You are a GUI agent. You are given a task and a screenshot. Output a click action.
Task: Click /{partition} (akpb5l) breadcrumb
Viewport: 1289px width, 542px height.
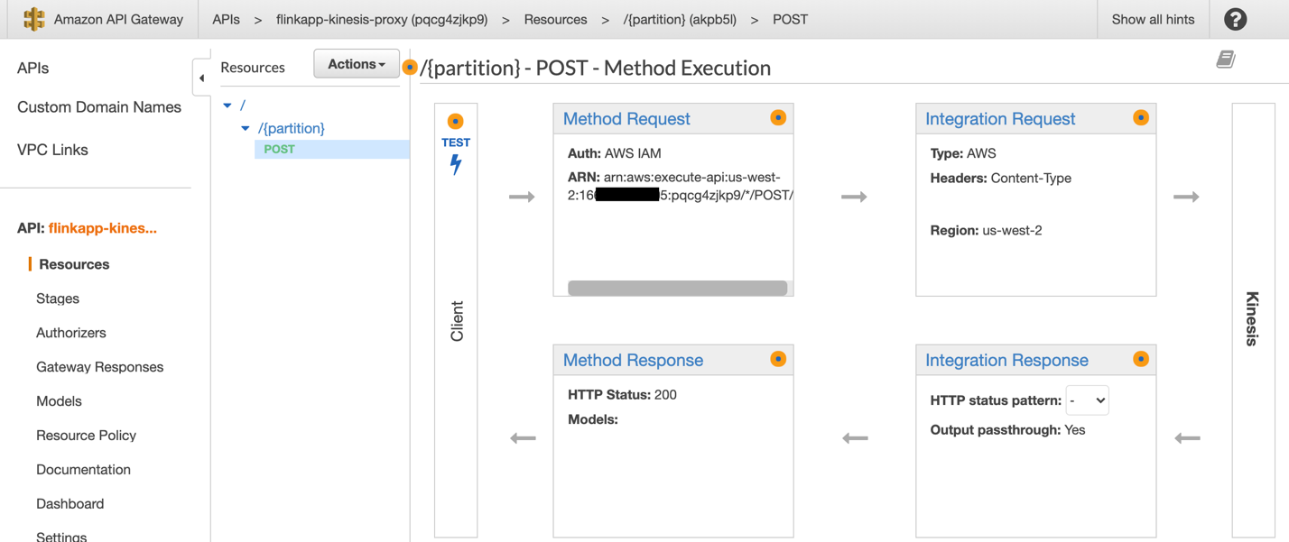click(680, 19)
